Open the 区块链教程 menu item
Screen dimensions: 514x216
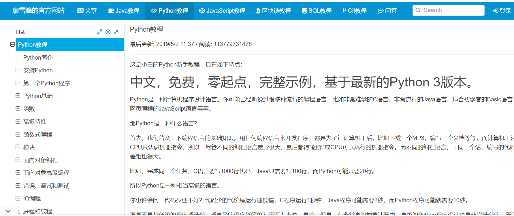(274, 11)
